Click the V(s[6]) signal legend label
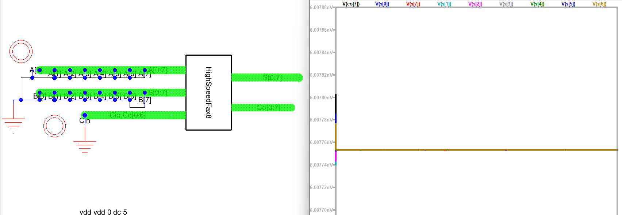The image size is (622, 215). (599, 4)
